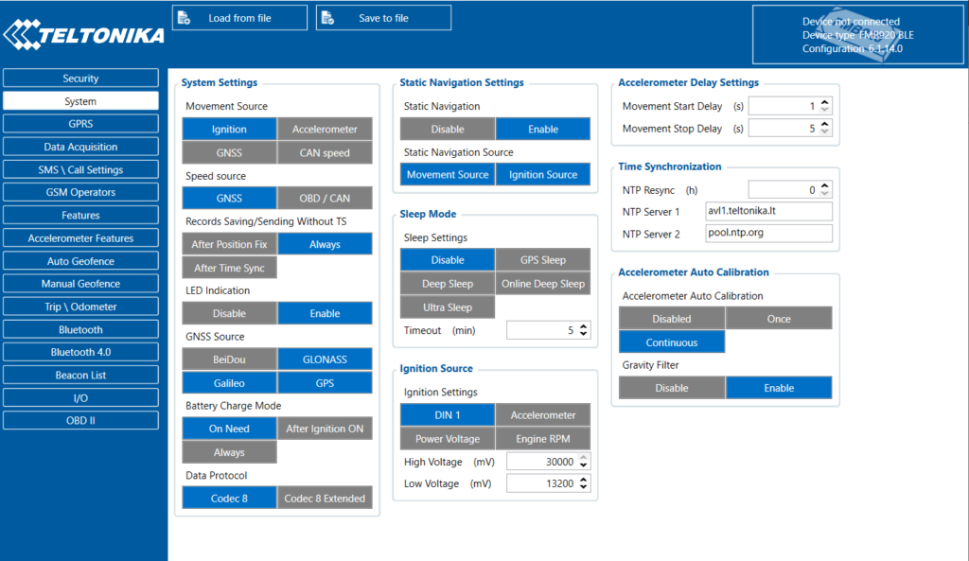Set Accelerometer Auto Calibration to Once
The width and height of the screenshot is (969, 561).
pos(779,319)
